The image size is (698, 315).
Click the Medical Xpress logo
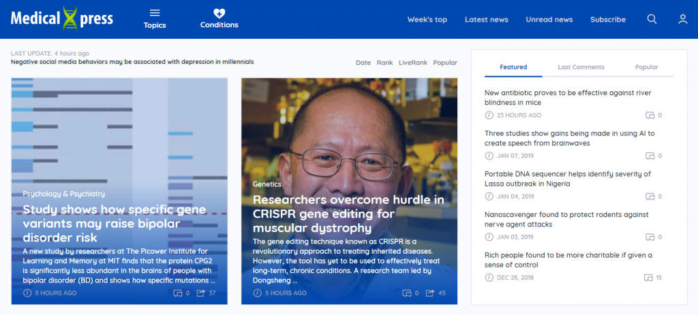(62, 19)
